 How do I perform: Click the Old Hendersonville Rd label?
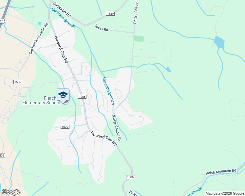click(39, 38)
